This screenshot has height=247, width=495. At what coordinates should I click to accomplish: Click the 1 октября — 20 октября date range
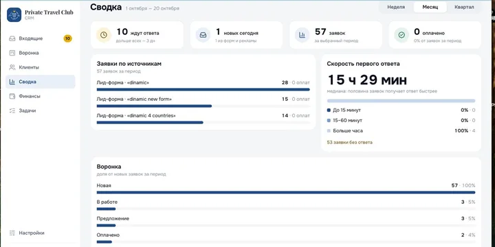pos(152,8)
